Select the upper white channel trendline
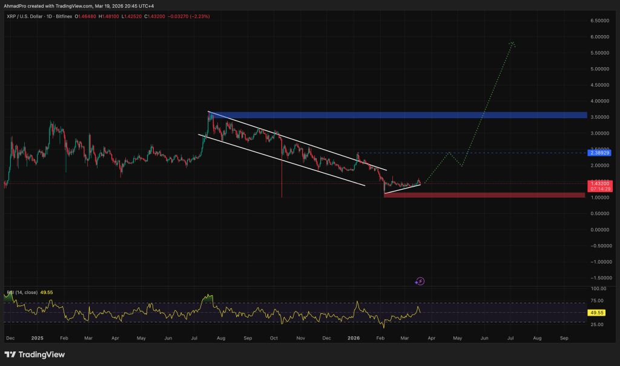Viewport: 620px width, 366px height. pyautogui.click(x=297, y=141)
